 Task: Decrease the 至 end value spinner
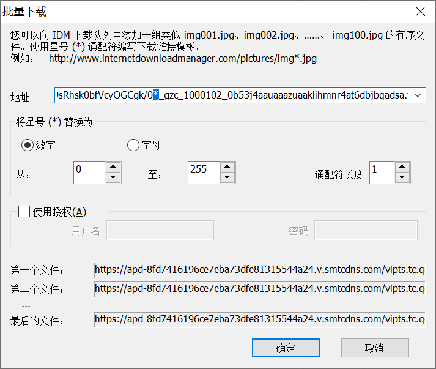227,177
